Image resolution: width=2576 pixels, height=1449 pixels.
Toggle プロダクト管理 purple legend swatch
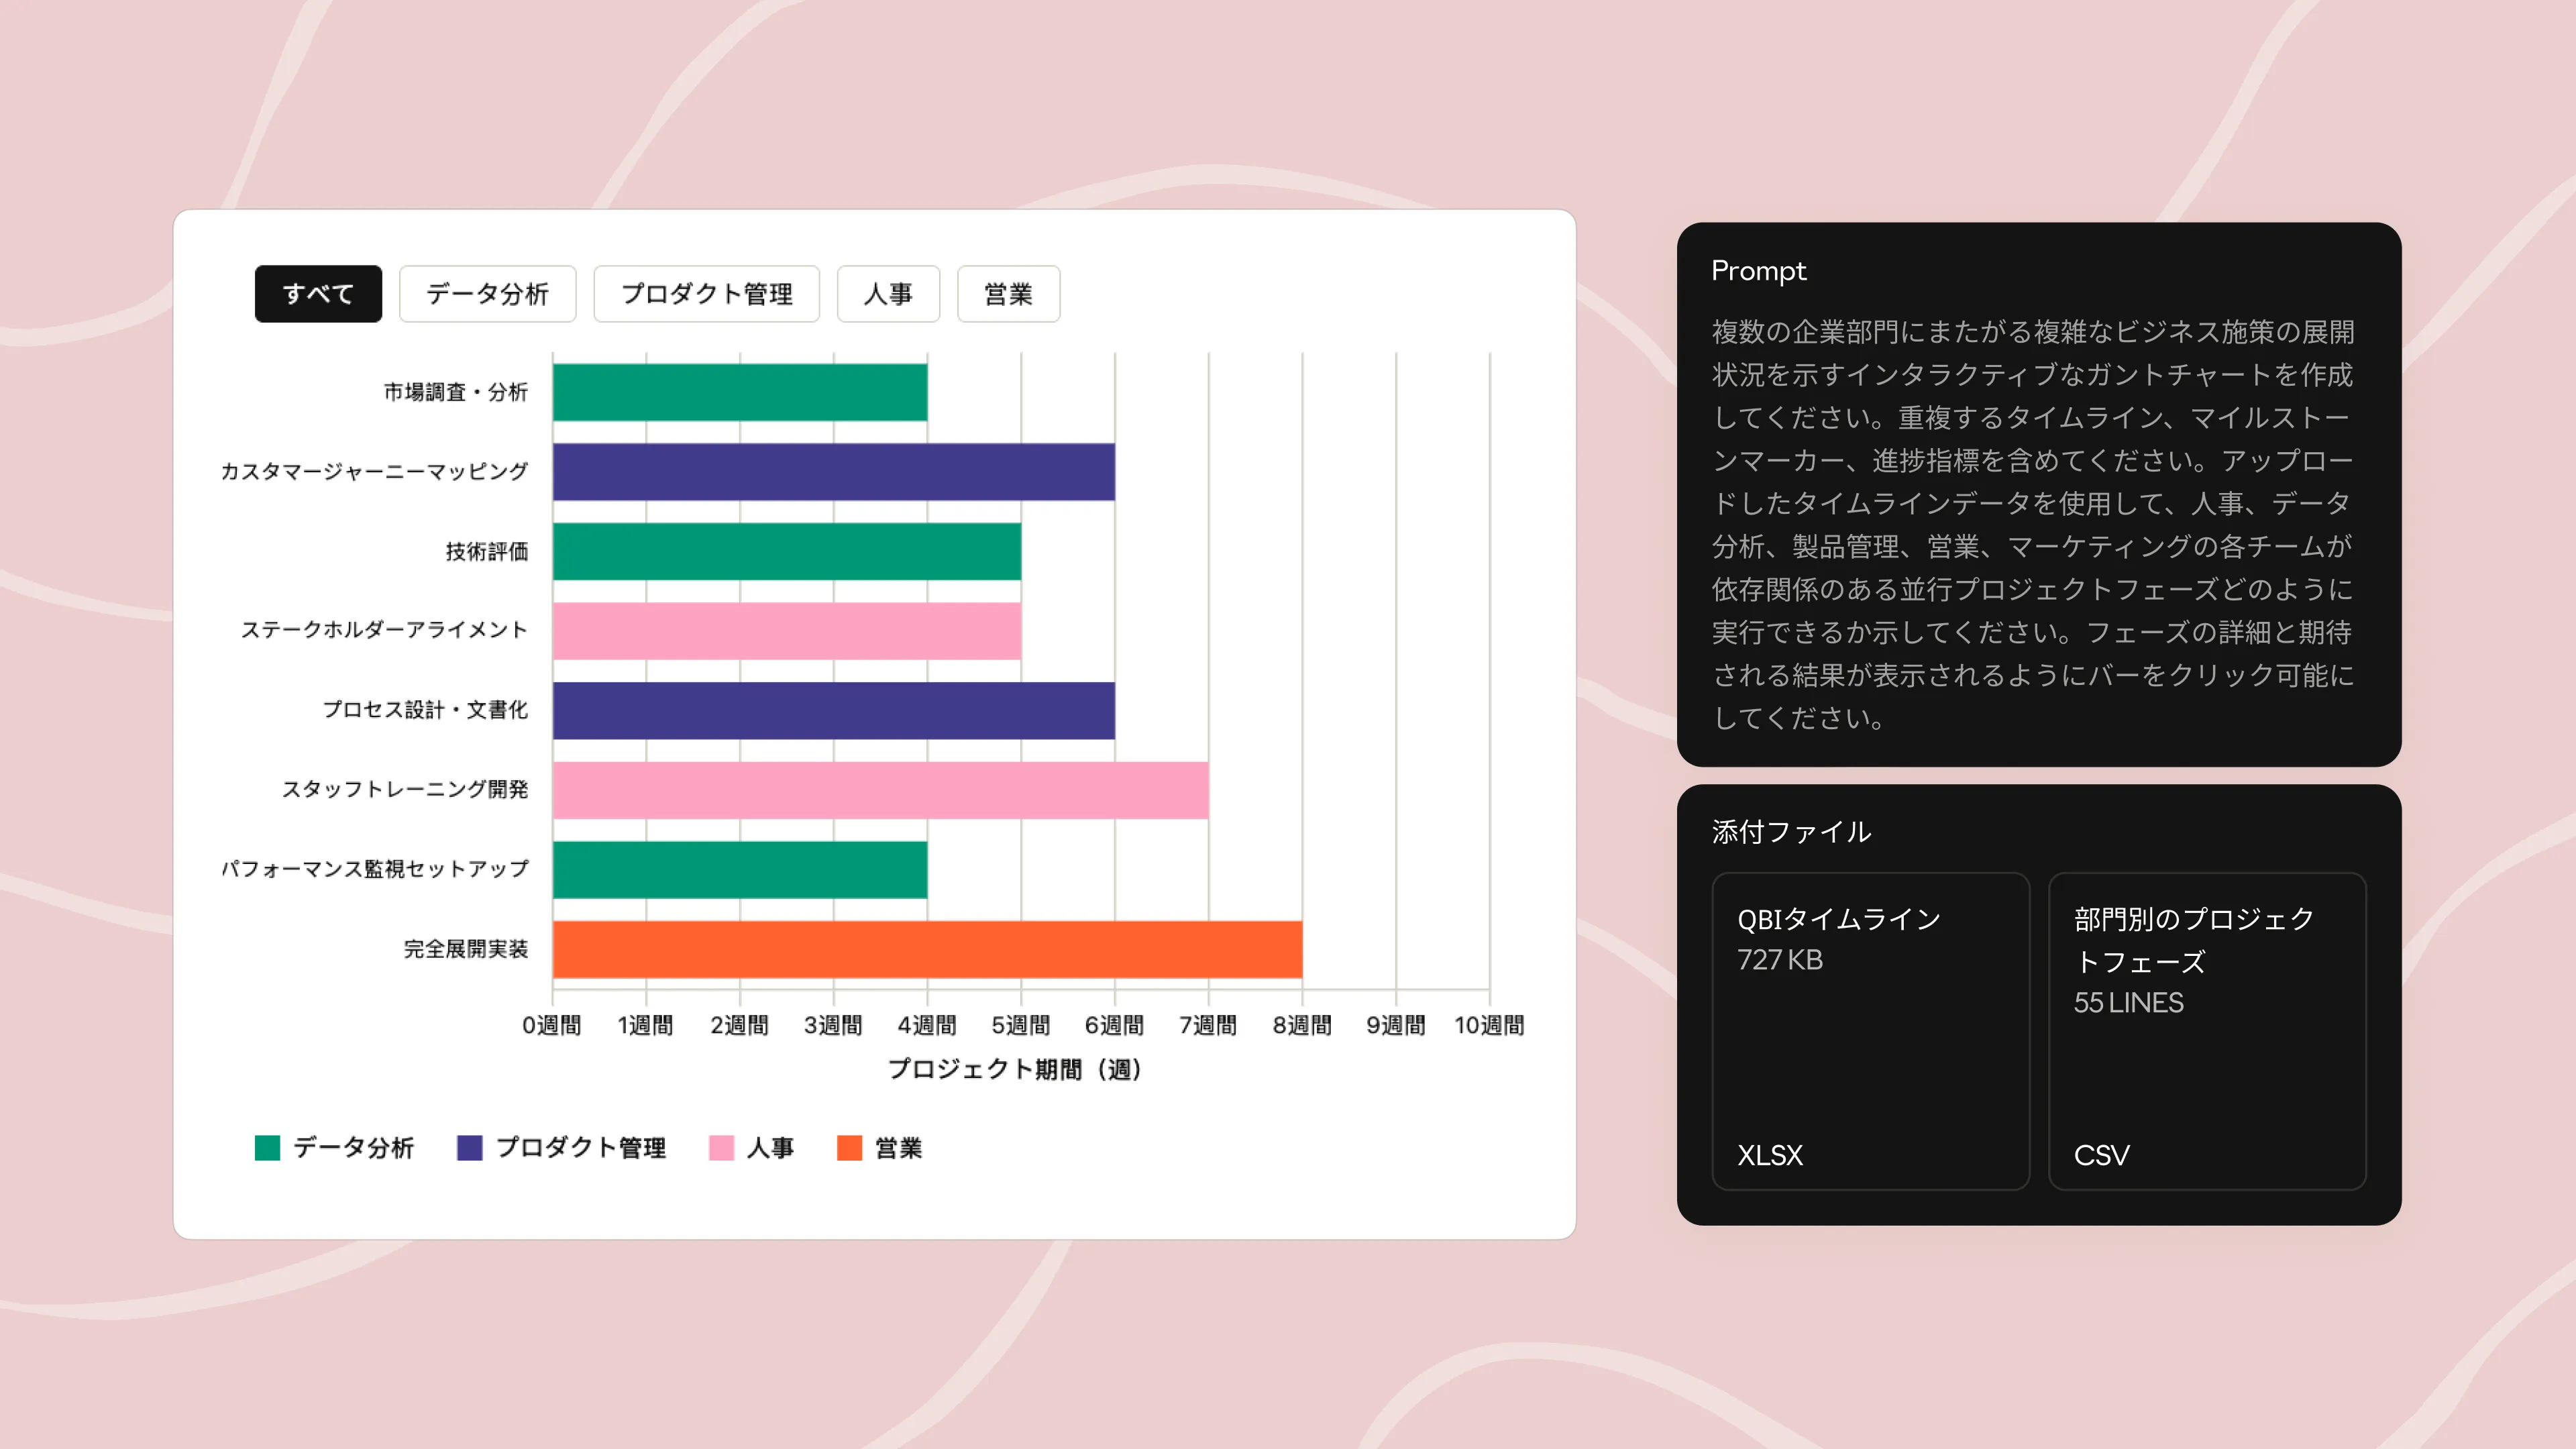click(469, 1148)
